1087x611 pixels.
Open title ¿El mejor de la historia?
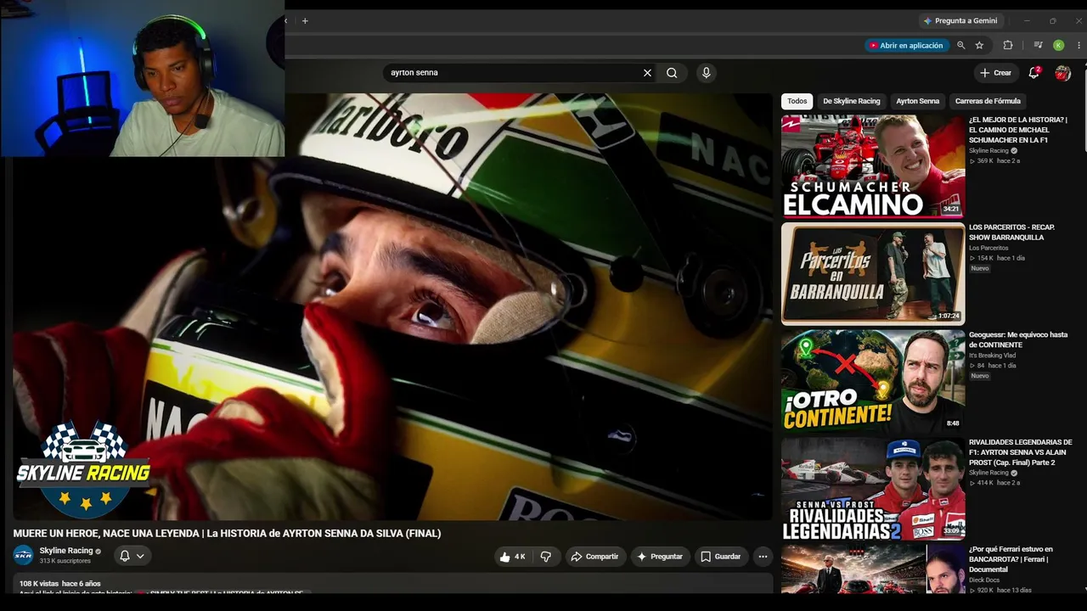tap(1018, 130)
